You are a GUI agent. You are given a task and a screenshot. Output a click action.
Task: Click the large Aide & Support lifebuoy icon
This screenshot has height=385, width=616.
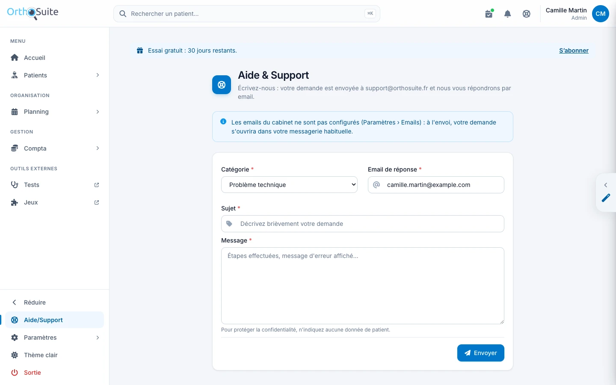tap(222, 85)
